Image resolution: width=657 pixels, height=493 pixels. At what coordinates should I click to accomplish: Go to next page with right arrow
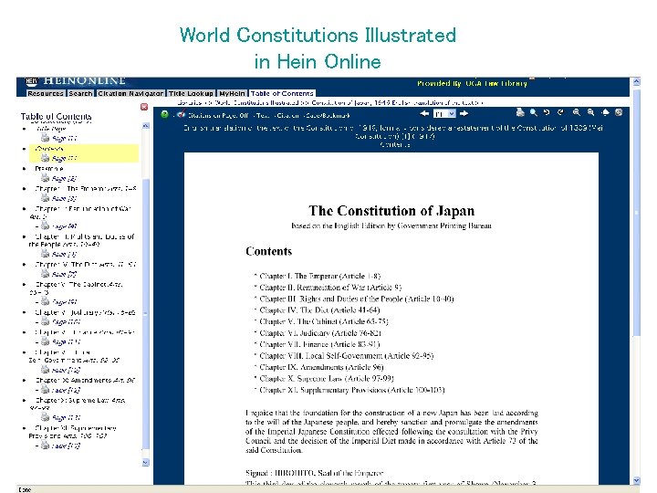pos(464,113)
